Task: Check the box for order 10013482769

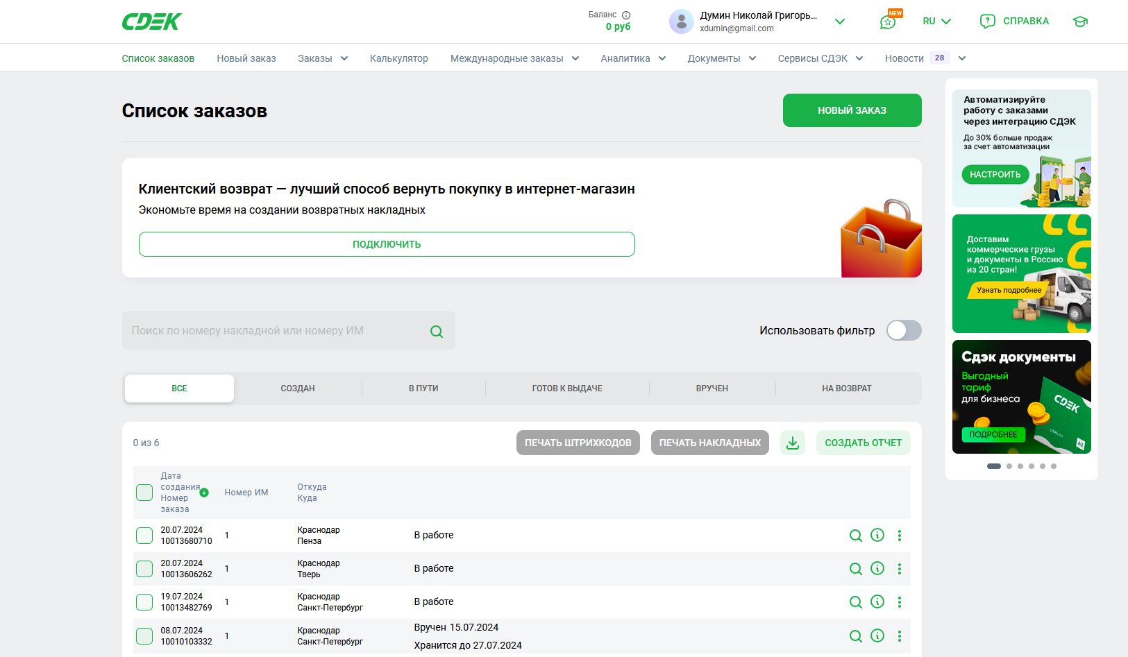Action: coord(144,602)
